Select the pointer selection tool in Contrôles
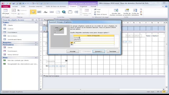The image size is (169, 95). [33, 12]
